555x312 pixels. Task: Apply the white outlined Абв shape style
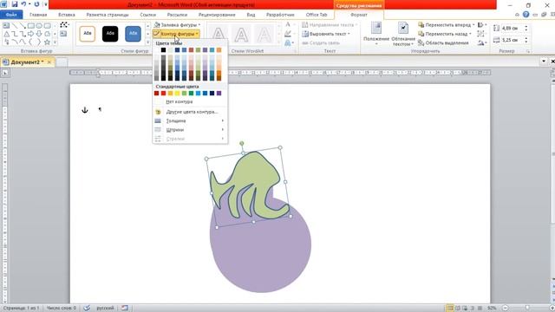point(87,34)
